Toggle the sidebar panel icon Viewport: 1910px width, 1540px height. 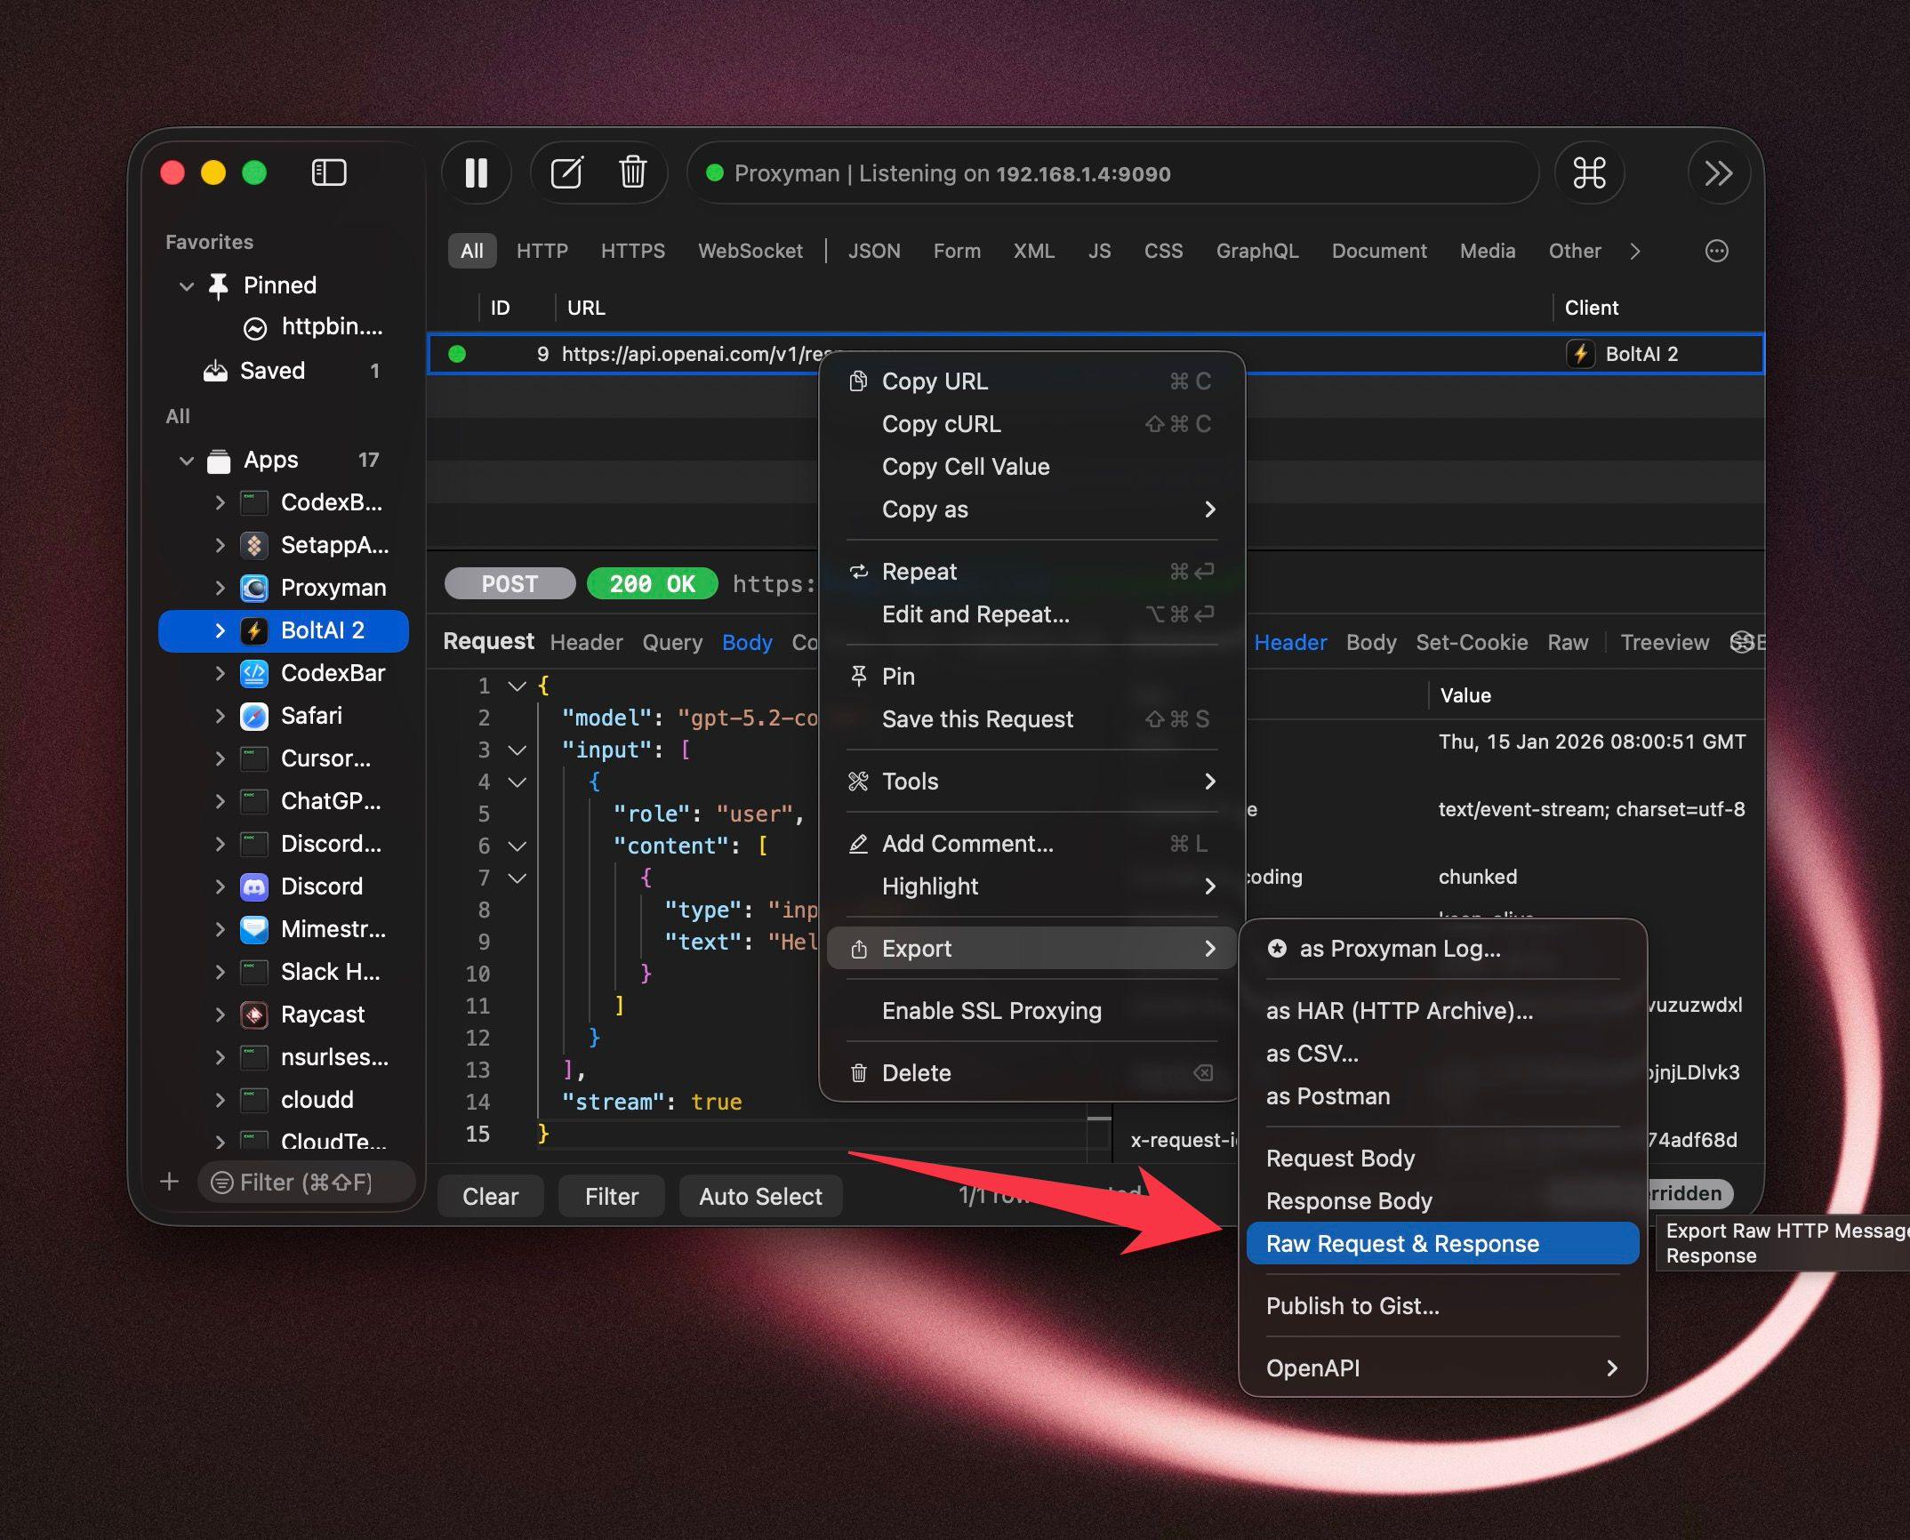pyautogui.click(x=328, y=172)
